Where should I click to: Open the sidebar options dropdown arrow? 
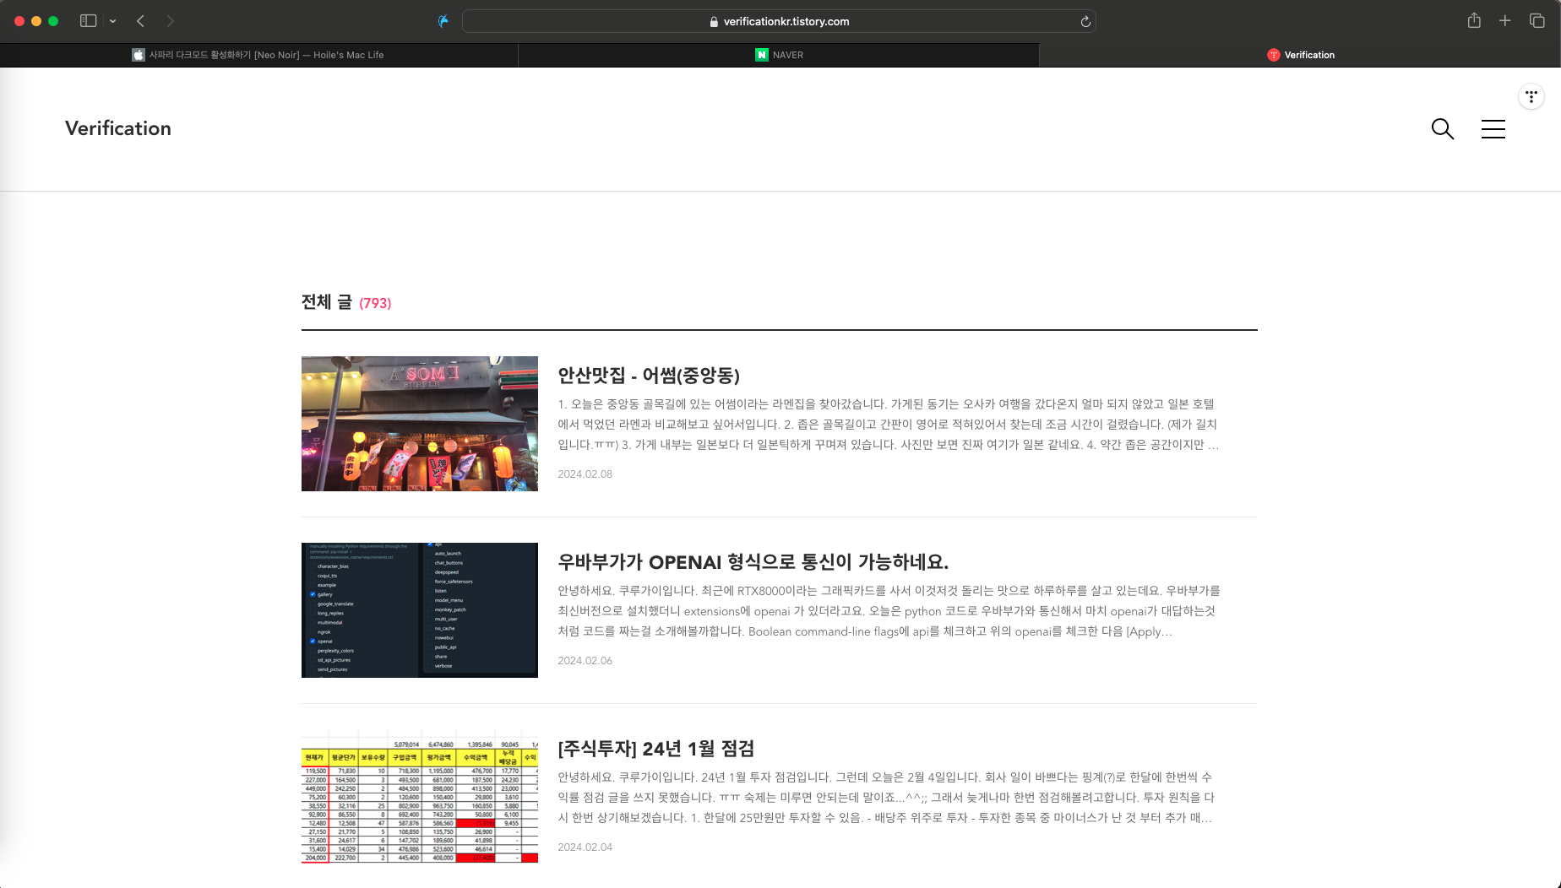pyautogui.click(x=112, y=21)
